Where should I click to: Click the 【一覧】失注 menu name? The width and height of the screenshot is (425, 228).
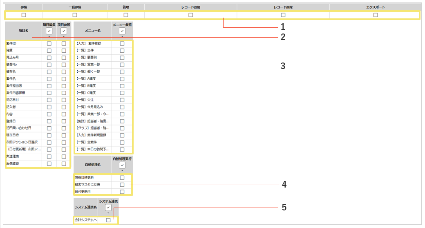pyautogui.click(x=85, y=100)
